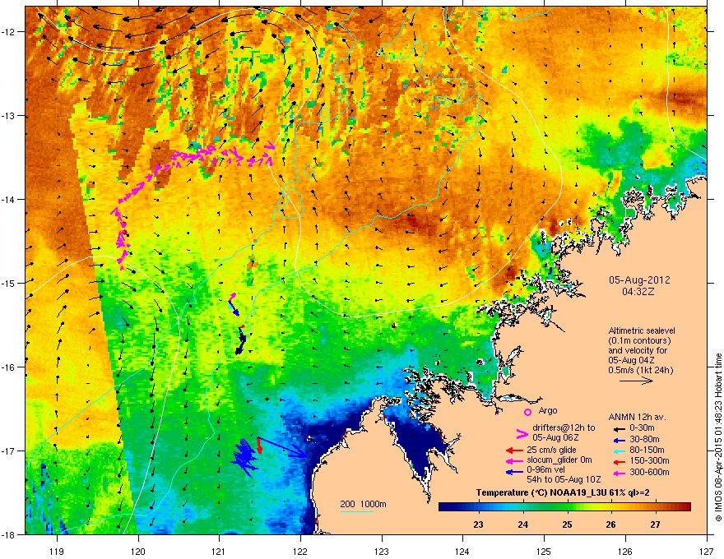
Task: Click the '54h to 05-Aug 10Z' text
Action: coord(564,479)
